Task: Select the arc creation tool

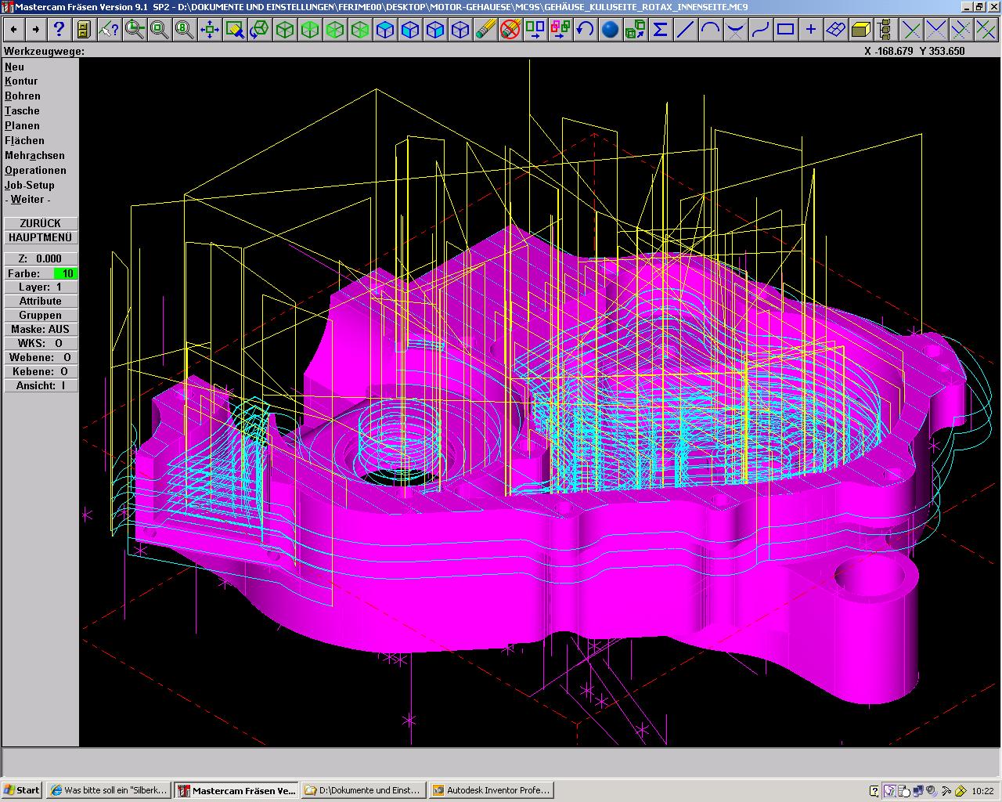Action: tap(710, 30)
